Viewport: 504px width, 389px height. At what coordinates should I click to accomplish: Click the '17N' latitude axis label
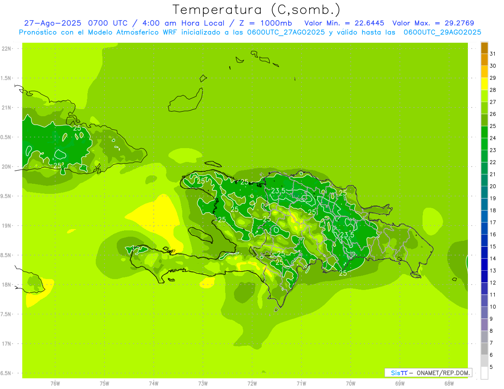[x=7, y=344]
